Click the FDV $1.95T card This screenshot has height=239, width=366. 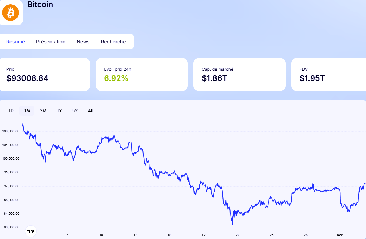coord(328,74)
